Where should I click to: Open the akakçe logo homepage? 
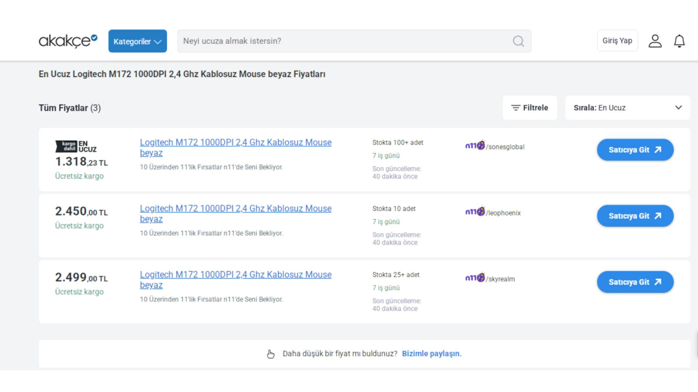point(68,41)
